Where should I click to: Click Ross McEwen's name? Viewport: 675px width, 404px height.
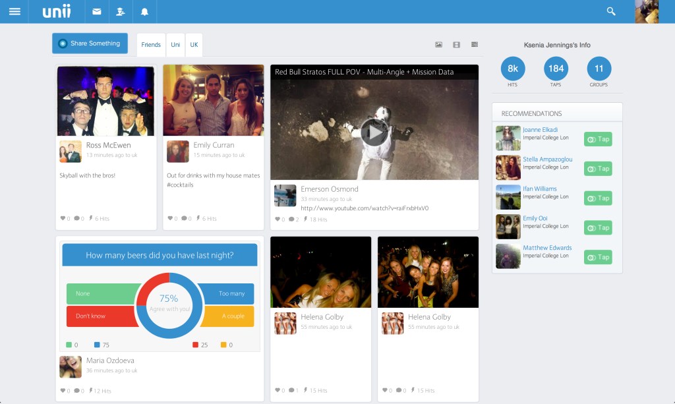point(109,145)
